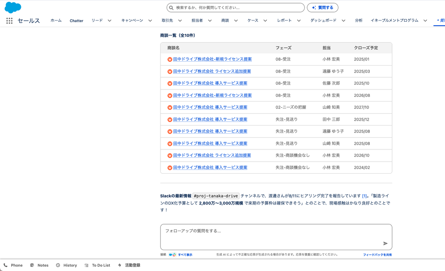Click the セールス app name
445x271 pixels.
pyautogui.click(x=29, y=21)
